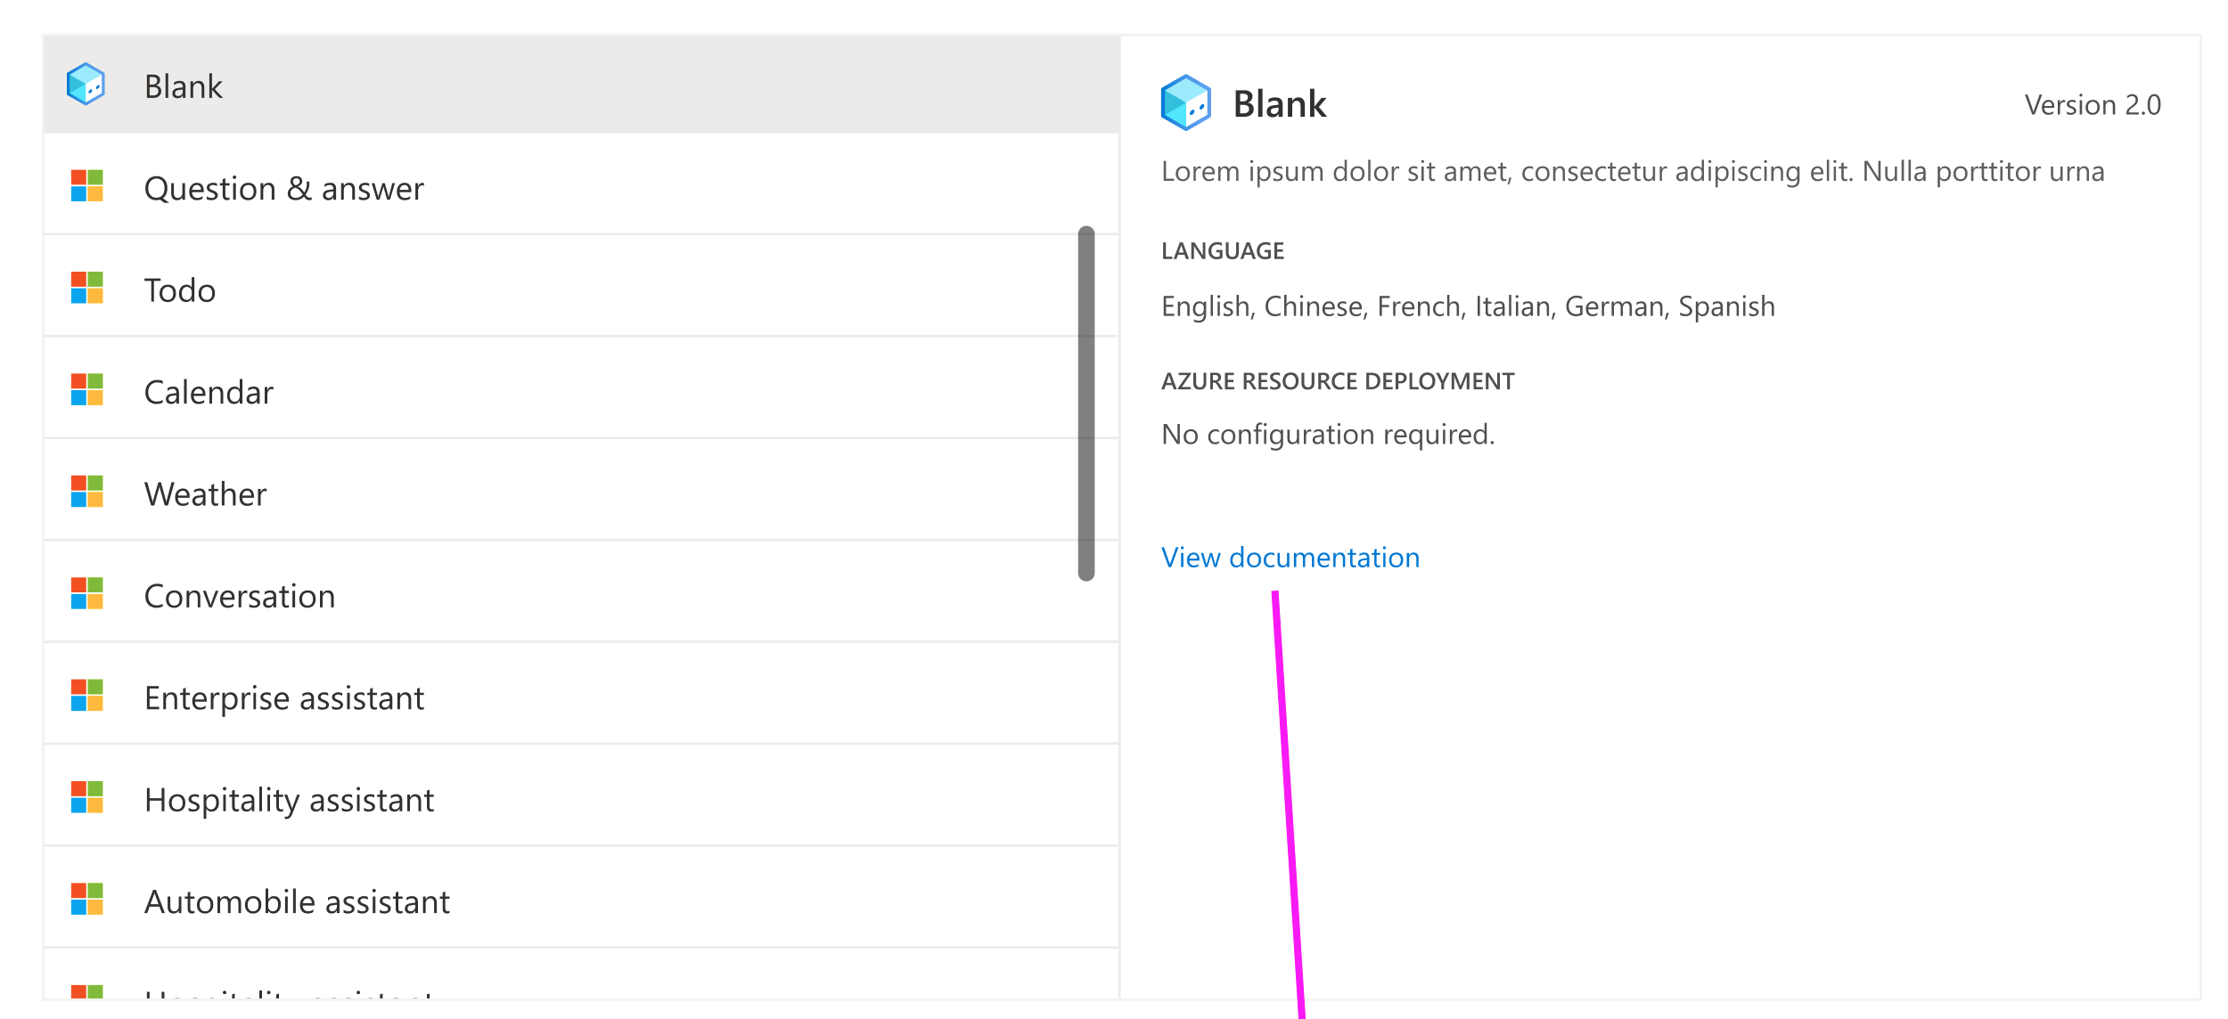Screen dimensions: 2228x1019
Task: Select the Conversation template
Action: 241,594
